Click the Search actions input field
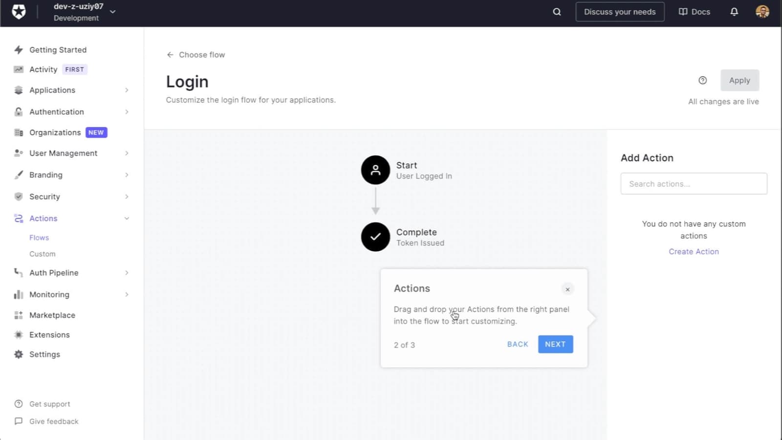 pyautogui.click(x=694, y=183)
